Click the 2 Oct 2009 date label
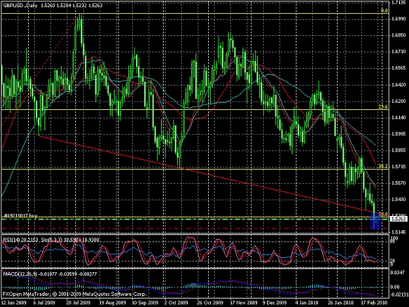The width and height of the screenshot is (409, 307). click(177, 302)
